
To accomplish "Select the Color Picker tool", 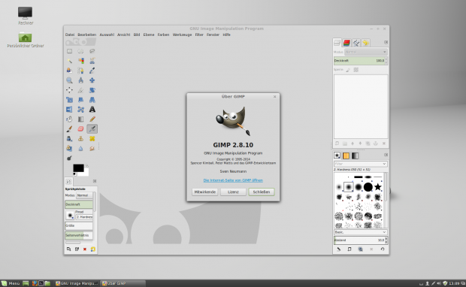I will 92,71.
